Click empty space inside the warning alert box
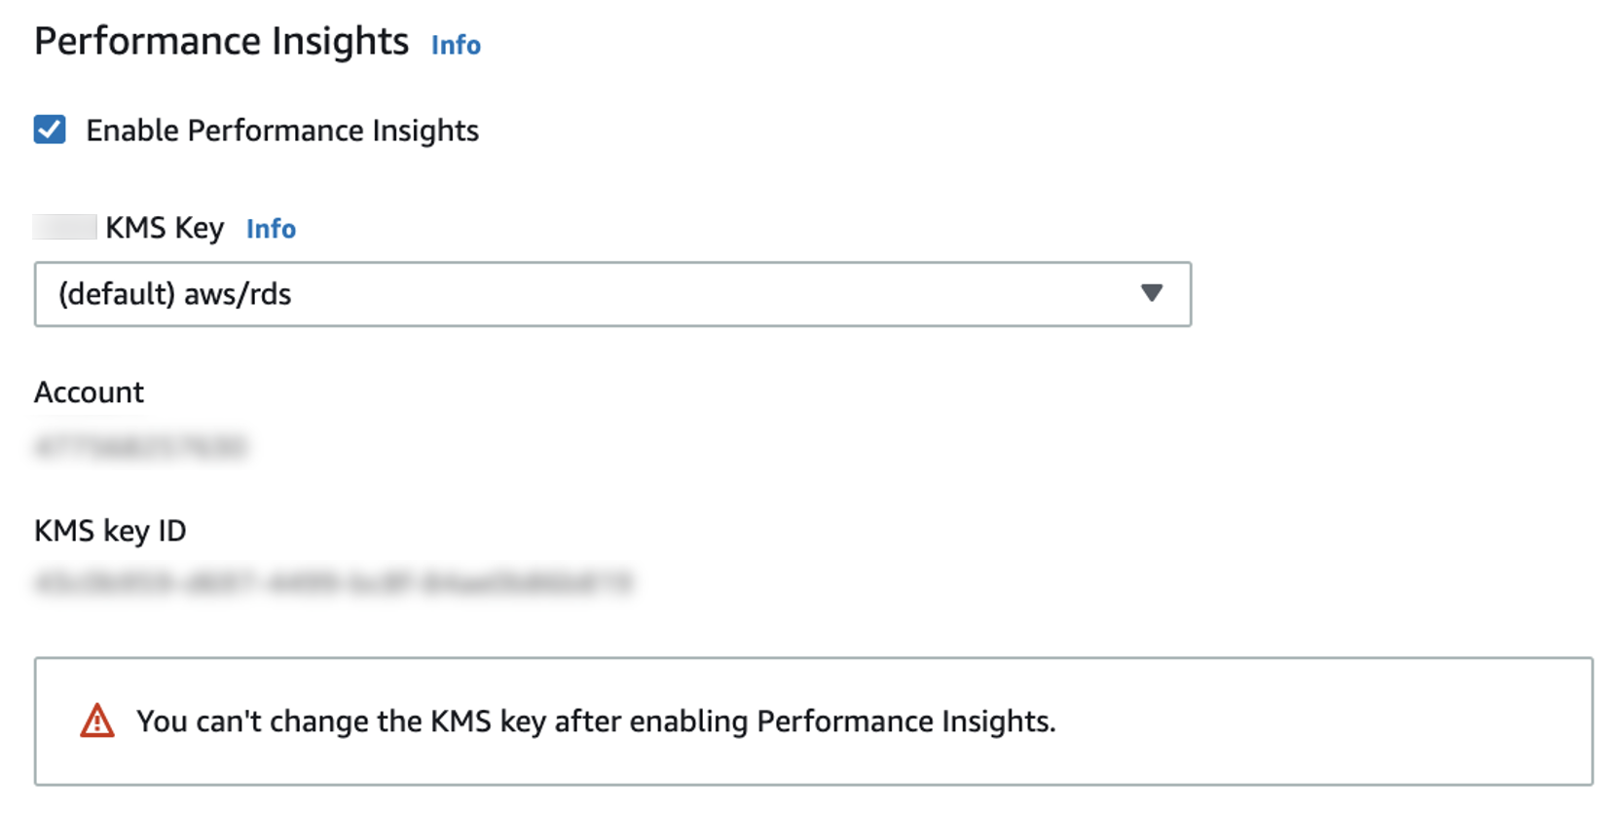This screenshot has height=814, width=1622. click(x=1314, y=721)
